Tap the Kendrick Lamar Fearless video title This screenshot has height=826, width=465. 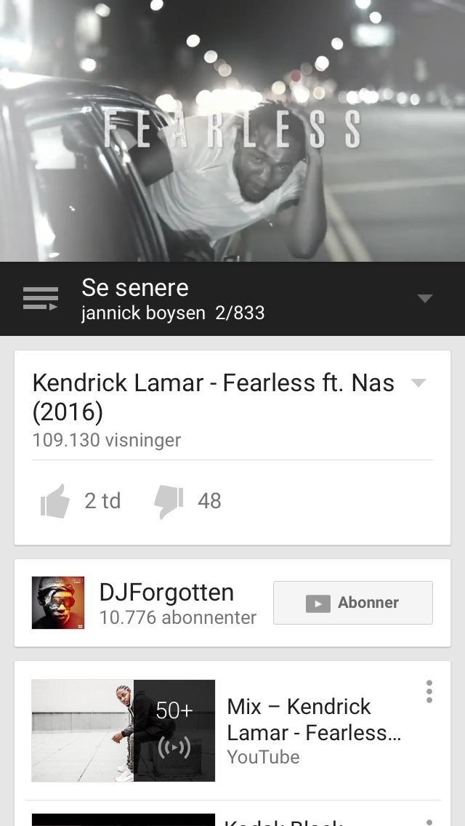pos(214,397)
